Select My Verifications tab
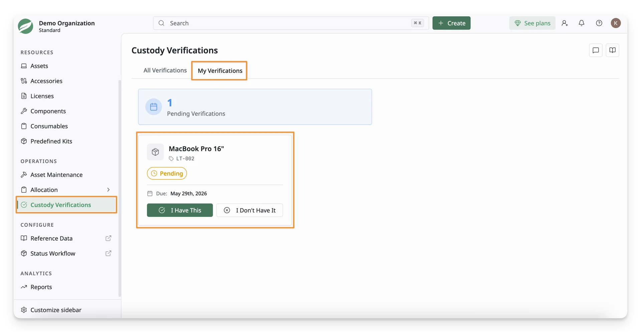The height and width of the screenshot is (332, 641). (x=220, y=71)
